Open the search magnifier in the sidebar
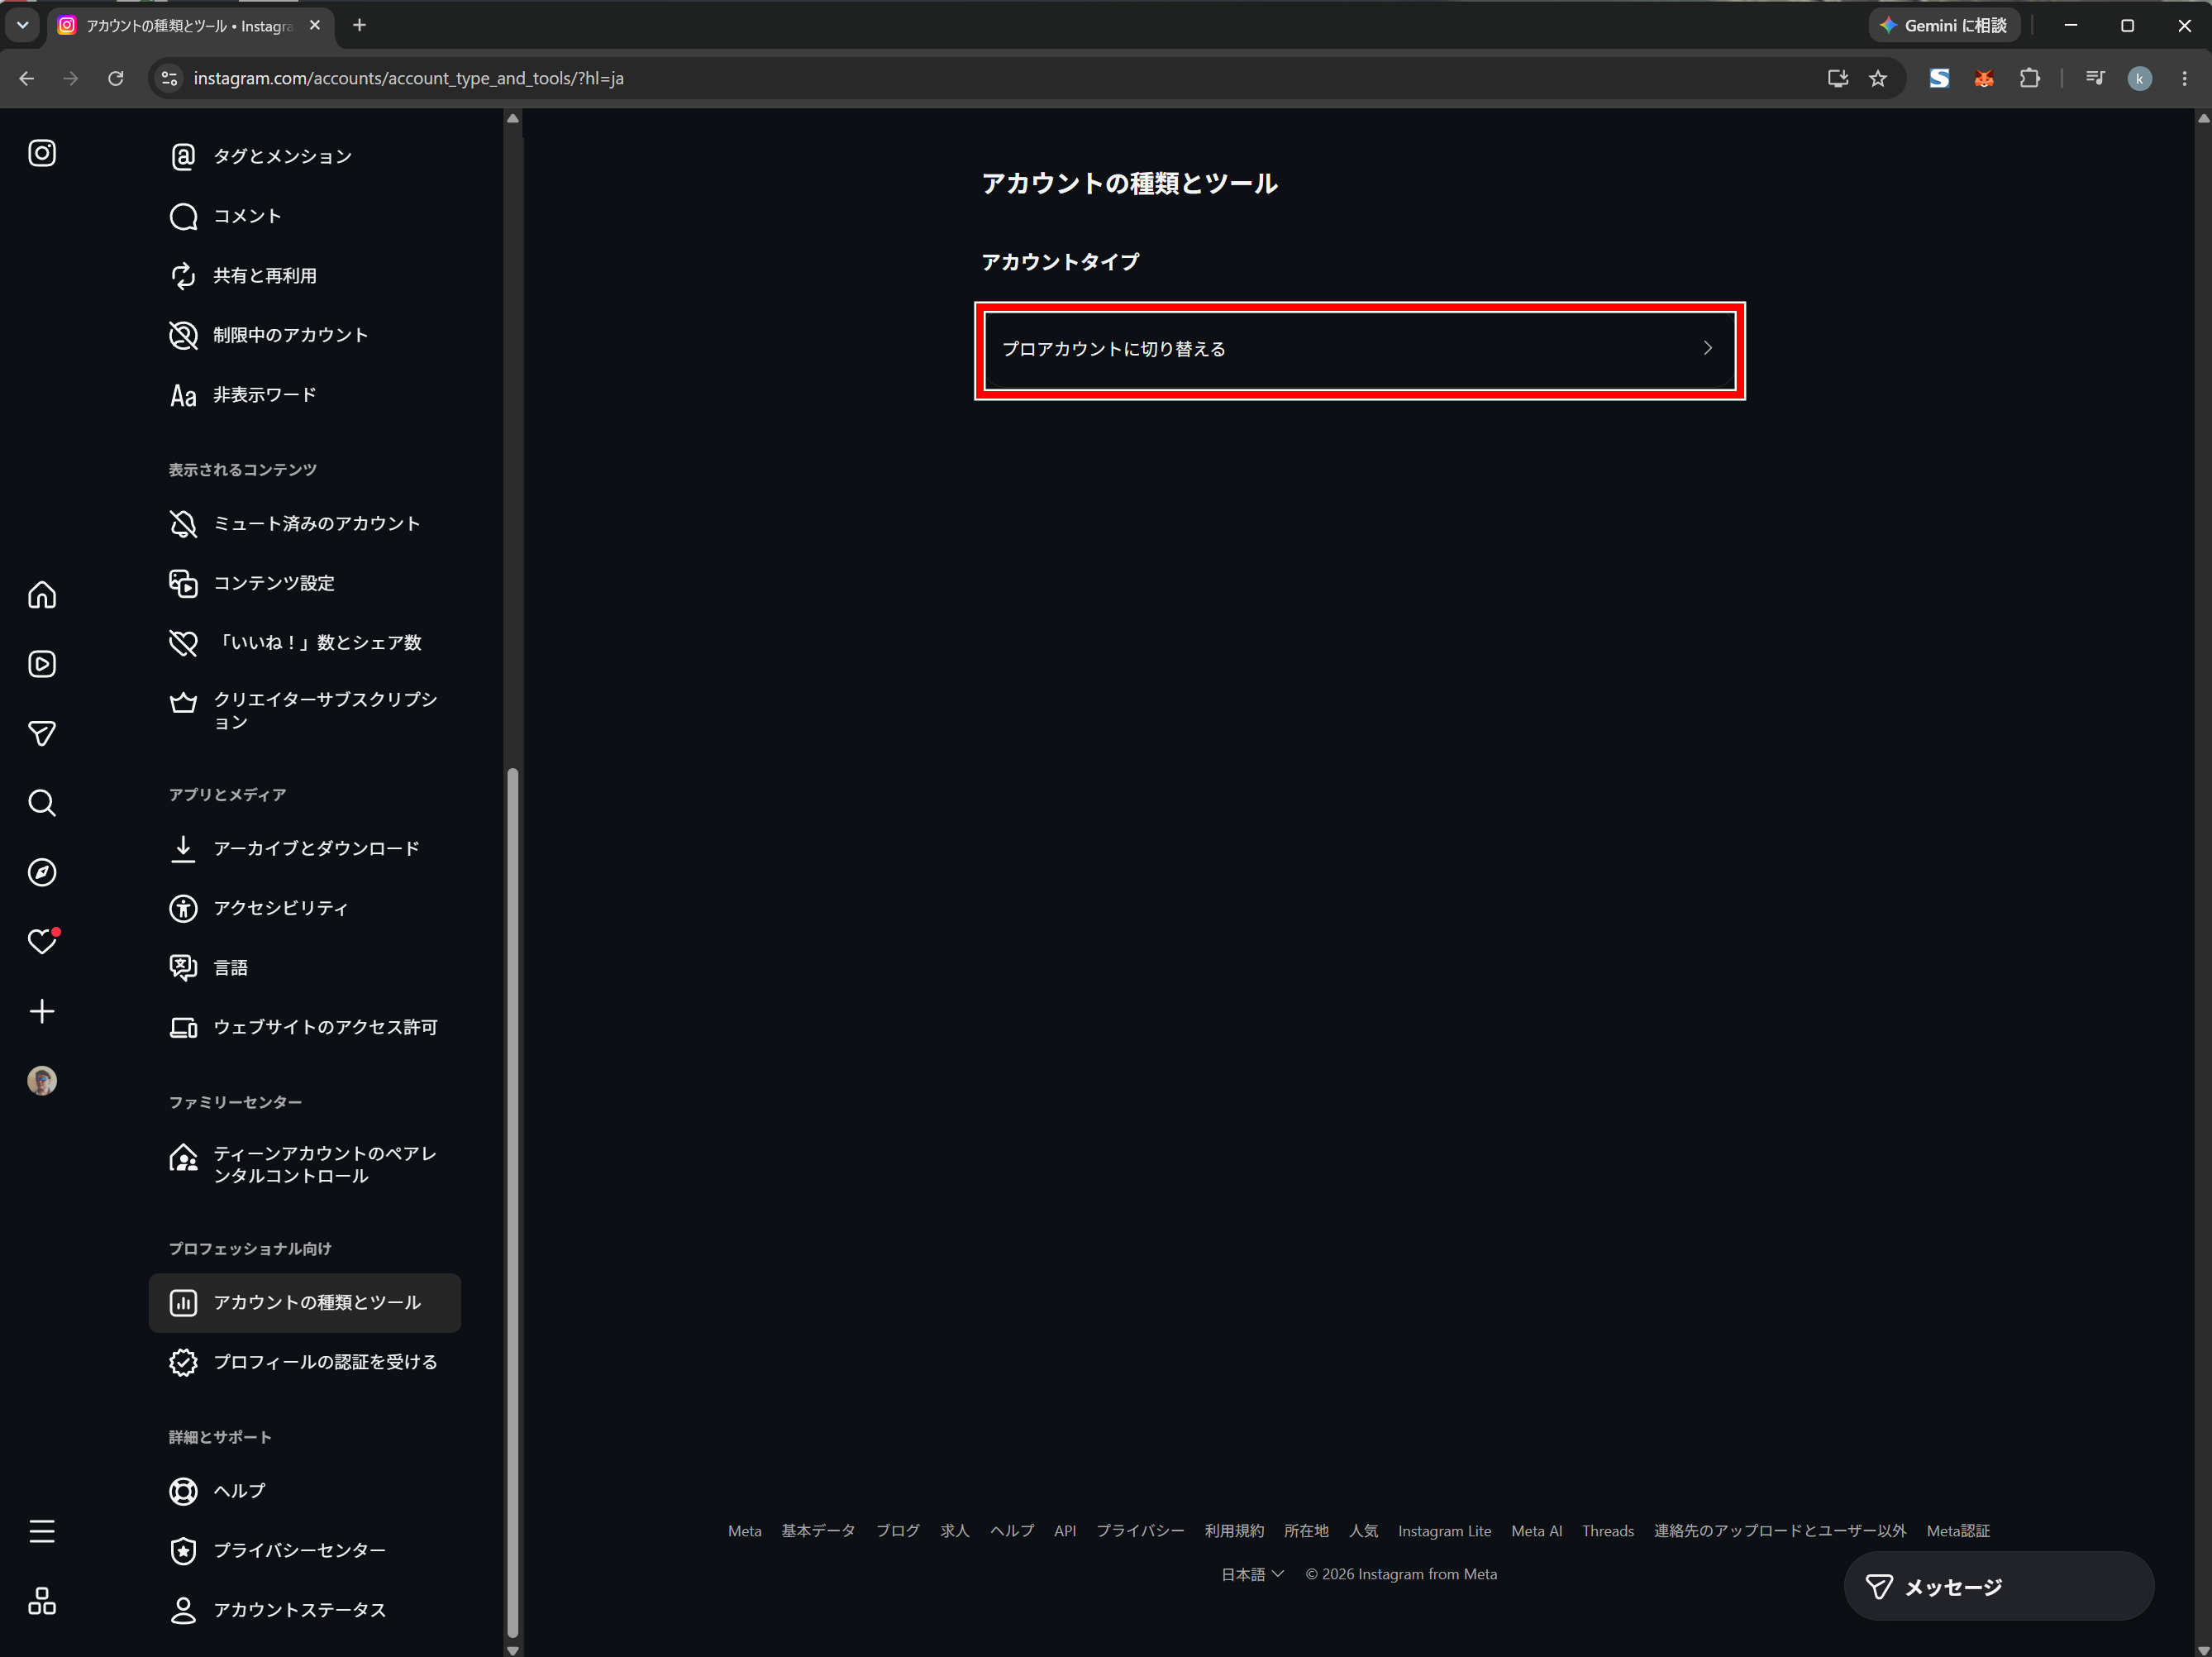 click(42, 803)
